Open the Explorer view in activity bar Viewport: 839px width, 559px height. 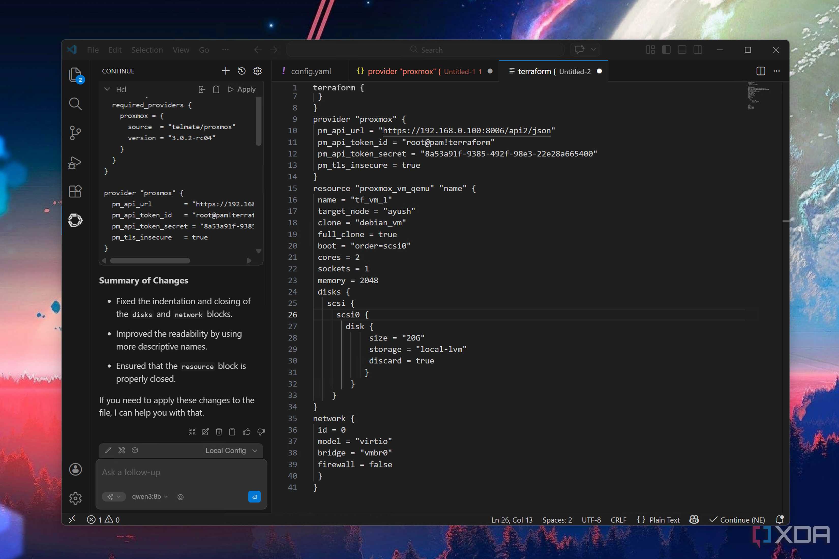coord(75,75)
